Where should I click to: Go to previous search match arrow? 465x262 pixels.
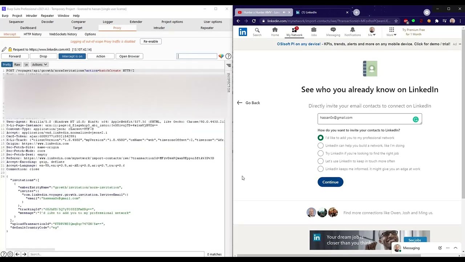tap(17, 254)
